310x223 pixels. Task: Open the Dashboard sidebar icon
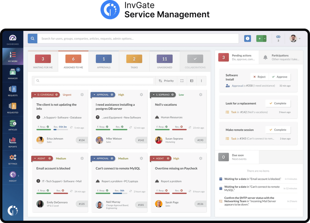(x=13, y=39)
